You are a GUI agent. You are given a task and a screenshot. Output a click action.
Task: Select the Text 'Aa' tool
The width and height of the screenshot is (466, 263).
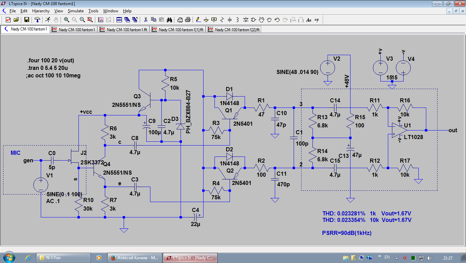309,20
